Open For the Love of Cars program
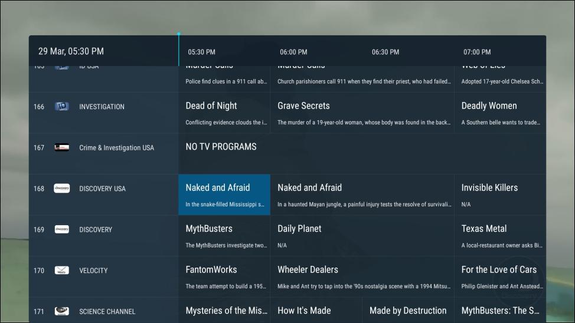The height and width of the screenshot is (323, 575). [x=500, y=276]
